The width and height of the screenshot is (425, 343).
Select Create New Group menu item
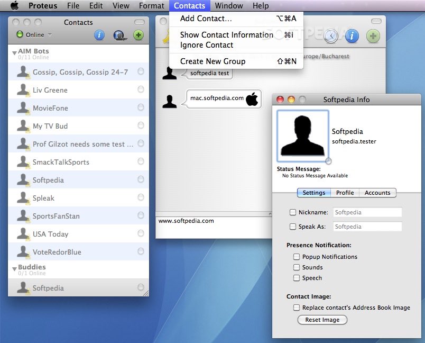pyautogui.click(x=236, y=61)
